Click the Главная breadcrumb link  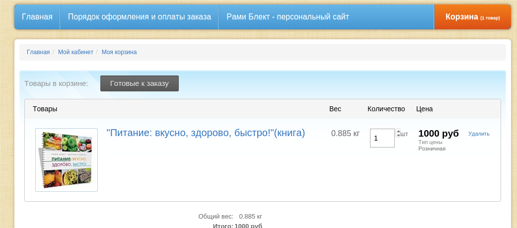tap(38, 52)
